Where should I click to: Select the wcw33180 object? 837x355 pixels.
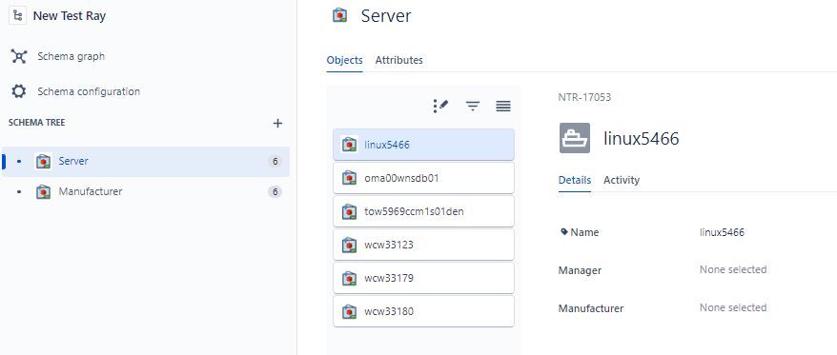point(423,311)
